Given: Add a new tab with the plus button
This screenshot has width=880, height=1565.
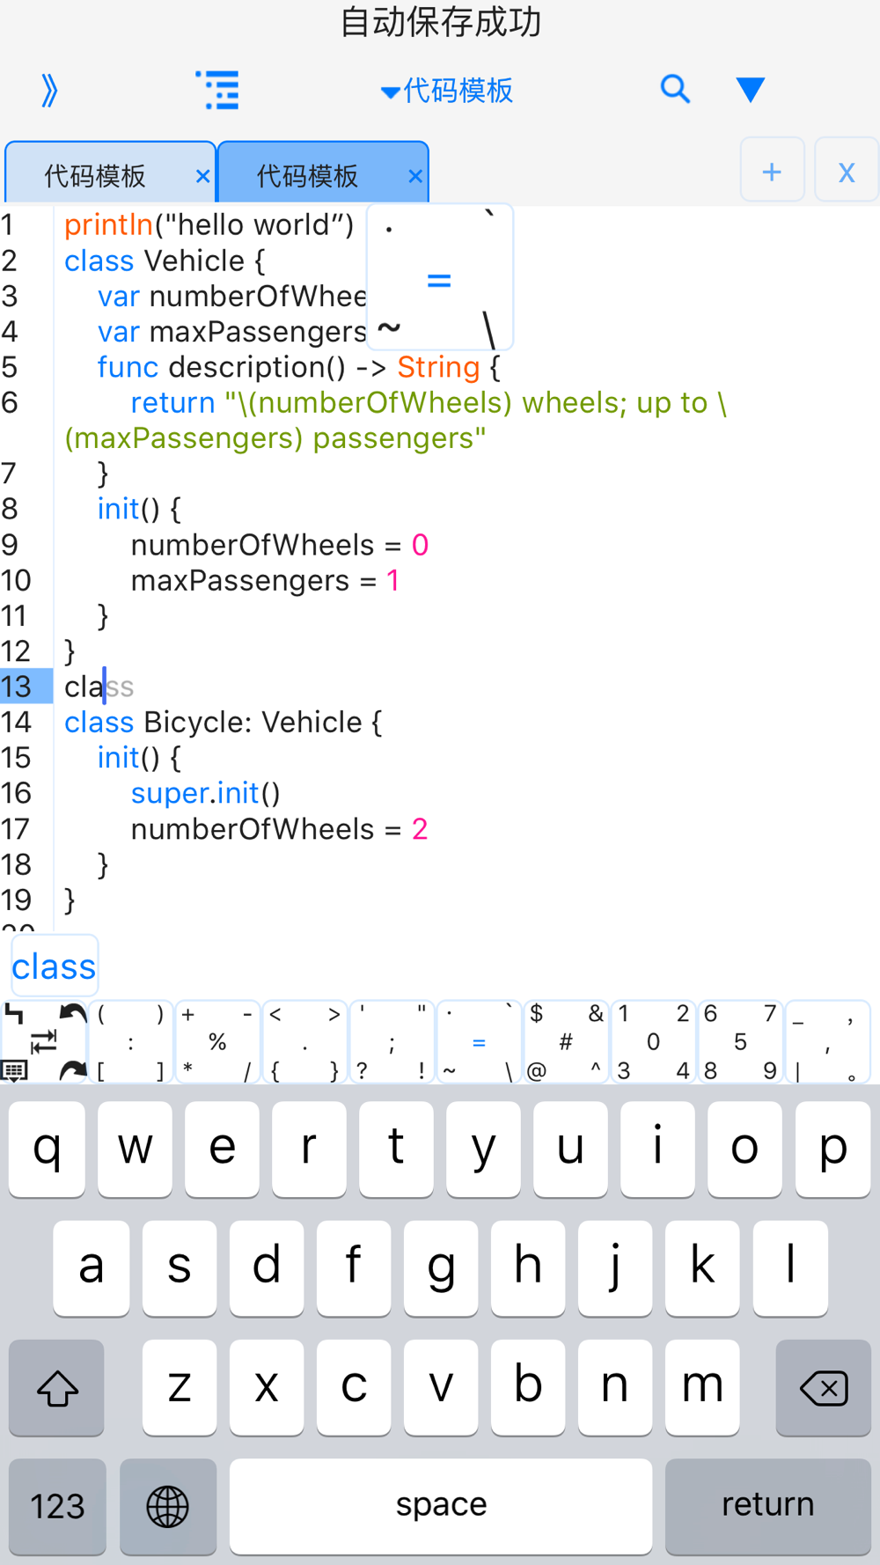Looking at the screenshot, I should pos(772,171).
